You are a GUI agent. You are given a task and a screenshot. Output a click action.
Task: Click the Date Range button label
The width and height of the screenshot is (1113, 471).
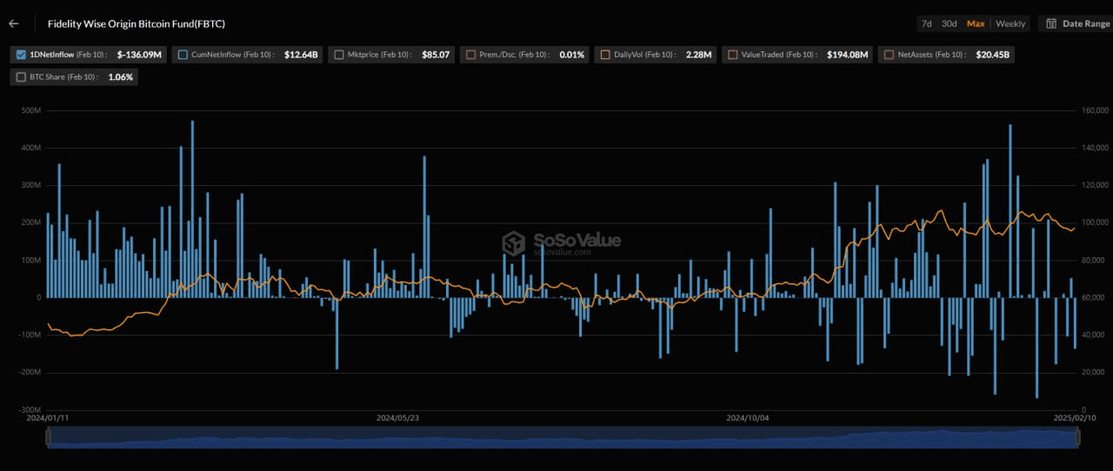tap(1085, 23)
